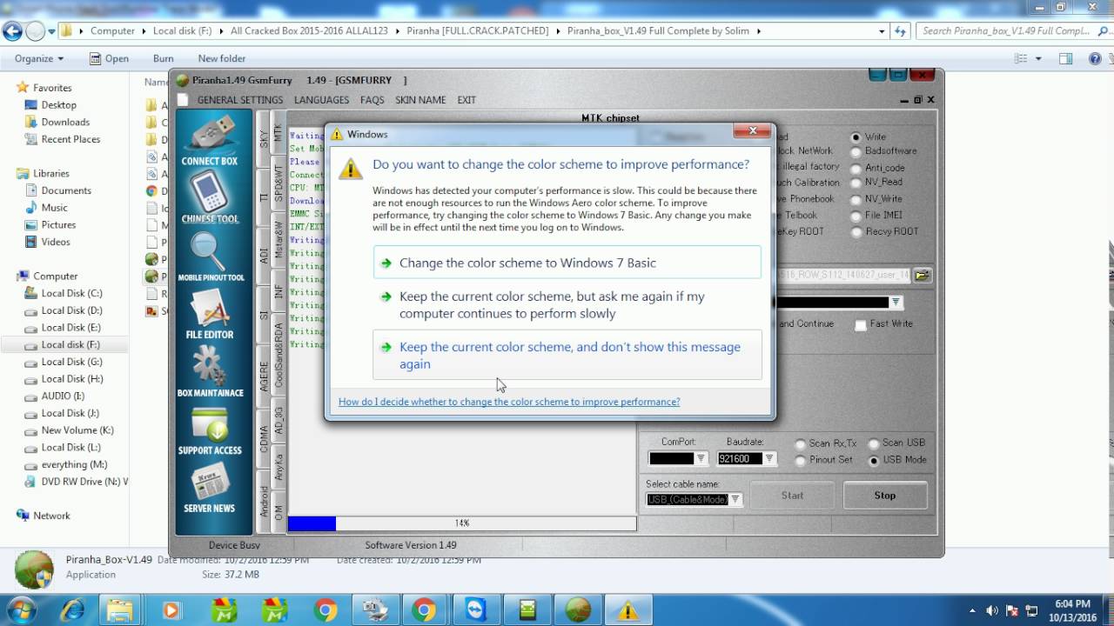Open Internet Explorer from the taskbar
1114x626 pixels.
(x=72, y=609)
